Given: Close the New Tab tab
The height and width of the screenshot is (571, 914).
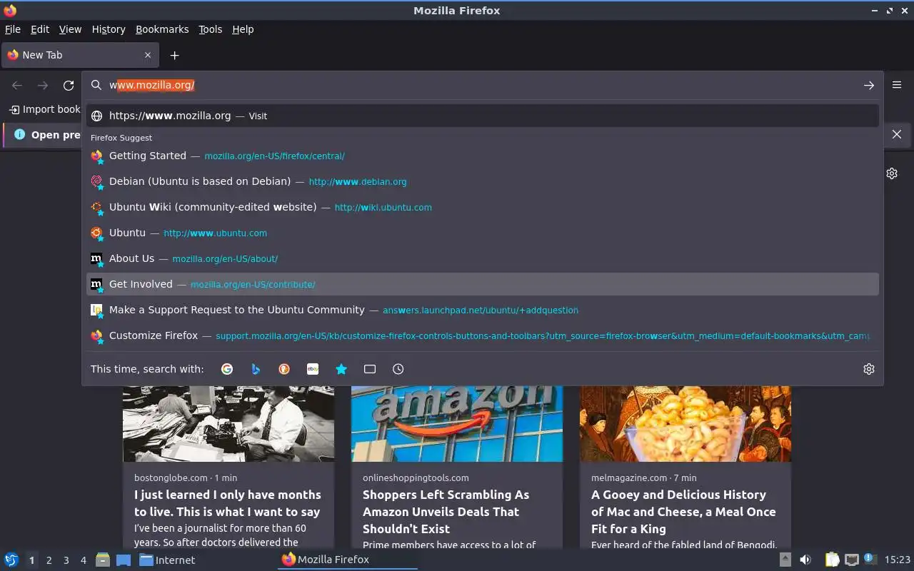Looking at the screenshot, I should pyautogui.click(x=148, y=55).
